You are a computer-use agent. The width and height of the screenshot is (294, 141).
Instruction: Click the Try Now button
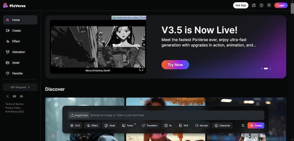click(175, 65)
